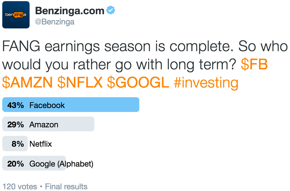The image size is (290, 191).
Task: Open the #investing hashtag link
Action: pos(206,83)
